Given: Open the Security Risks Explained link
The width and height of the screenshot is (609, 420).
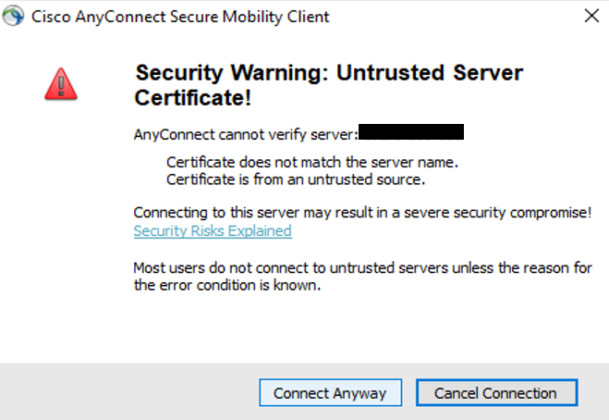Looking at the screenshot, I should pyautogui.click(x=213, y=231).
